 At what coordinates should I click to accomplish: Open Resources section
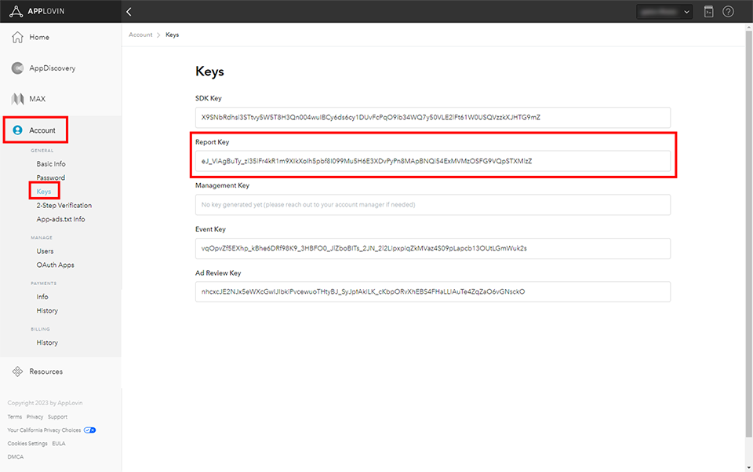pos(46,371)
